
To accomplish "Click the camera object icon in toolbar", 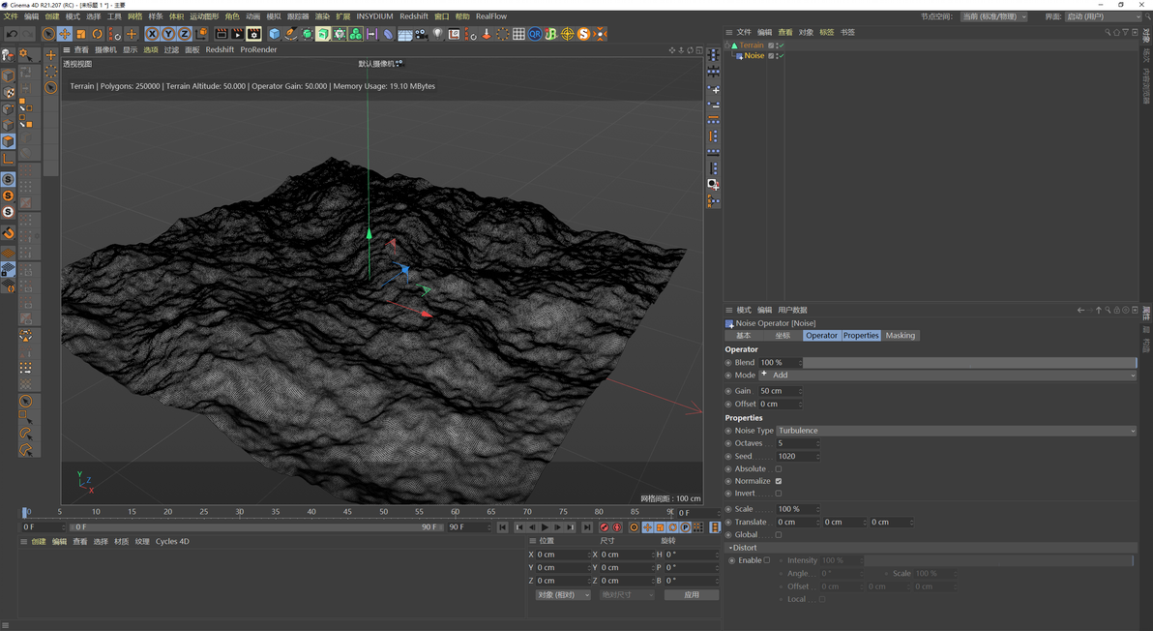I will click(421, 34).
